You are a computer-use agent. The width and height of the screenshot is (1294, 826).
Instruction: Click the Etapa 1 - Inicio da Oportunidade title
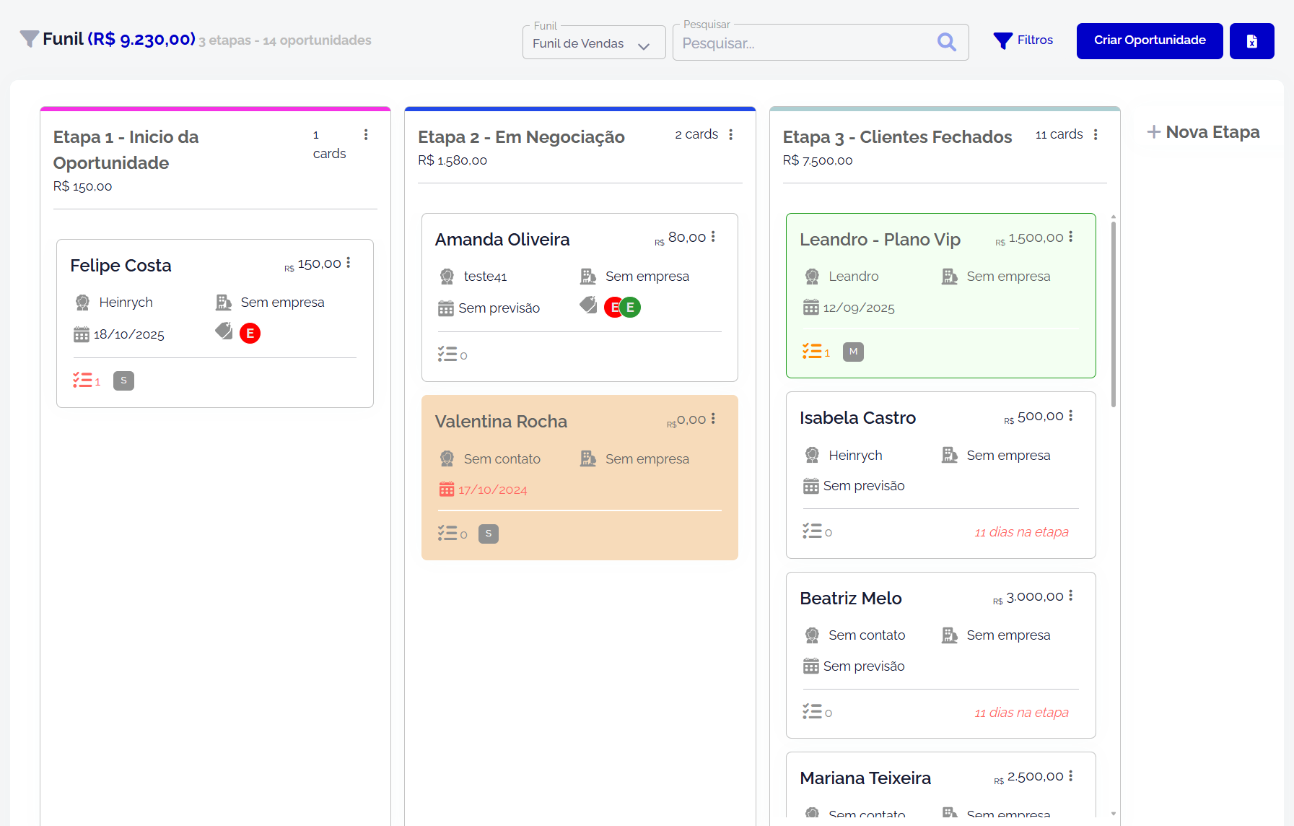[126, 150]
